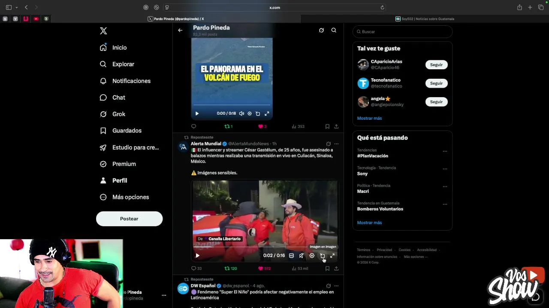Unmute the Alerta Mundial video
Viewport: 549px width, 308px height.
[x=302, y=255]
